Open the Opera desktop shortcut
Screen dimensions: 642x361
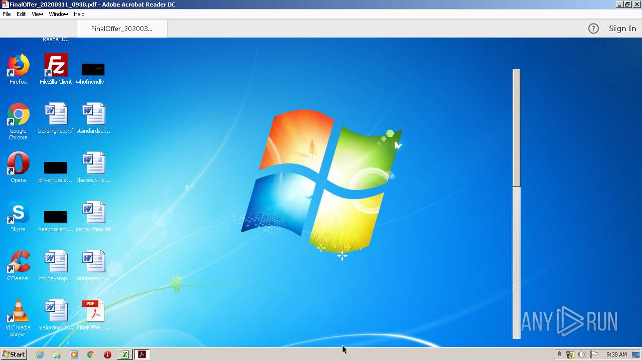(x=18, y=167)
